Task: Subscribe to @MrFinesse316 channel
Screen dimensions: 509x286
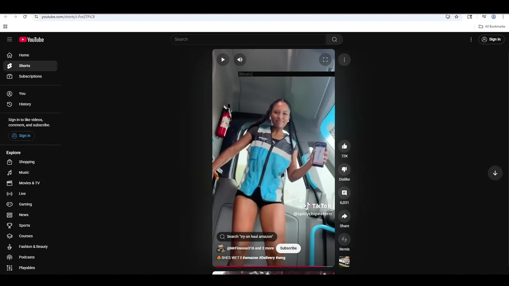Action: point(288,248)
